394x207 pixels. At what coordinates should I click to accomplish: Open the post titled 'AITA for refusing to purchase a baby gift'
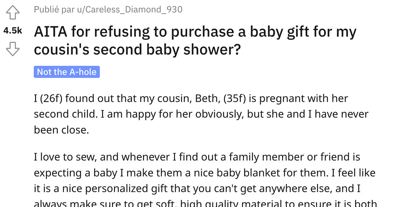(x=195, y=40)
